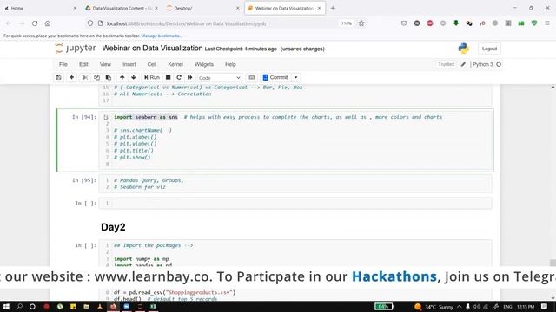The height and width of the screenshot is (312, 556).
Task: Click the browser address bar URL
Action: tap(186, 23)
